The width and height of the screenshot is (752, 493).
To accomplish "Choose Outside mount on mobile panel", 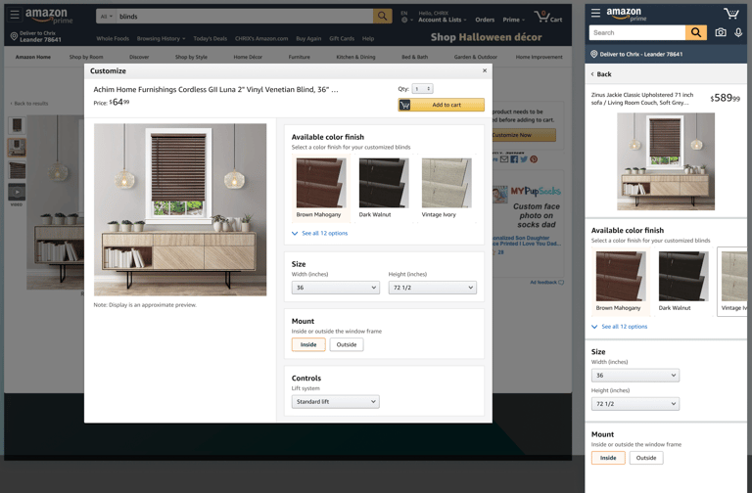I will click(646, 458).
